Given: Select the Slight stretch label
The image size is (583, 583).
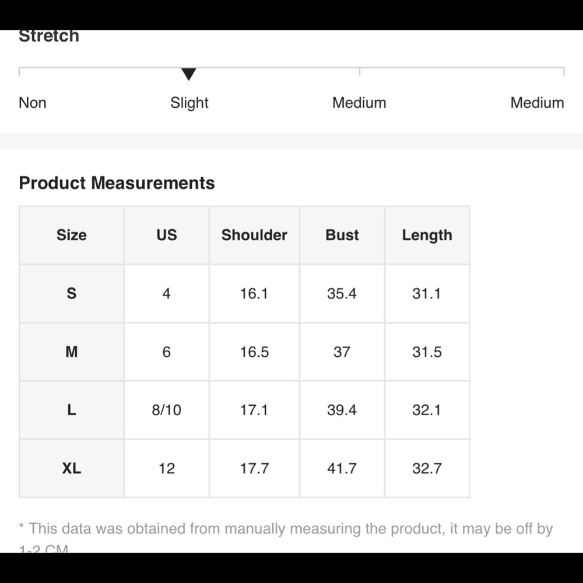Looking at the screenshot, I should (189, 103).
